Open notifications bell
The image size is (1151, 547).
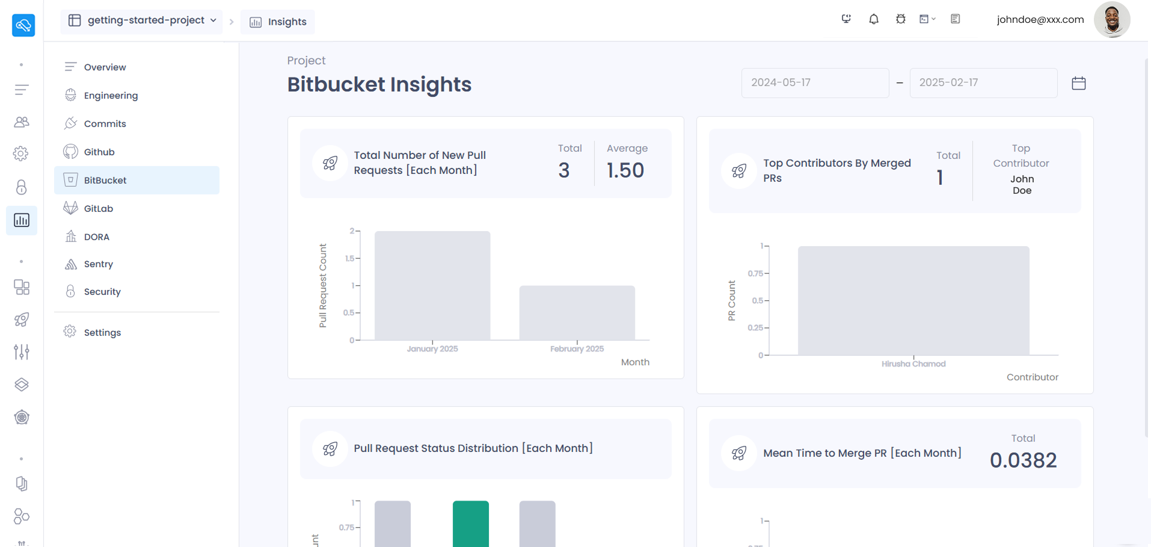tap(874, 19)
